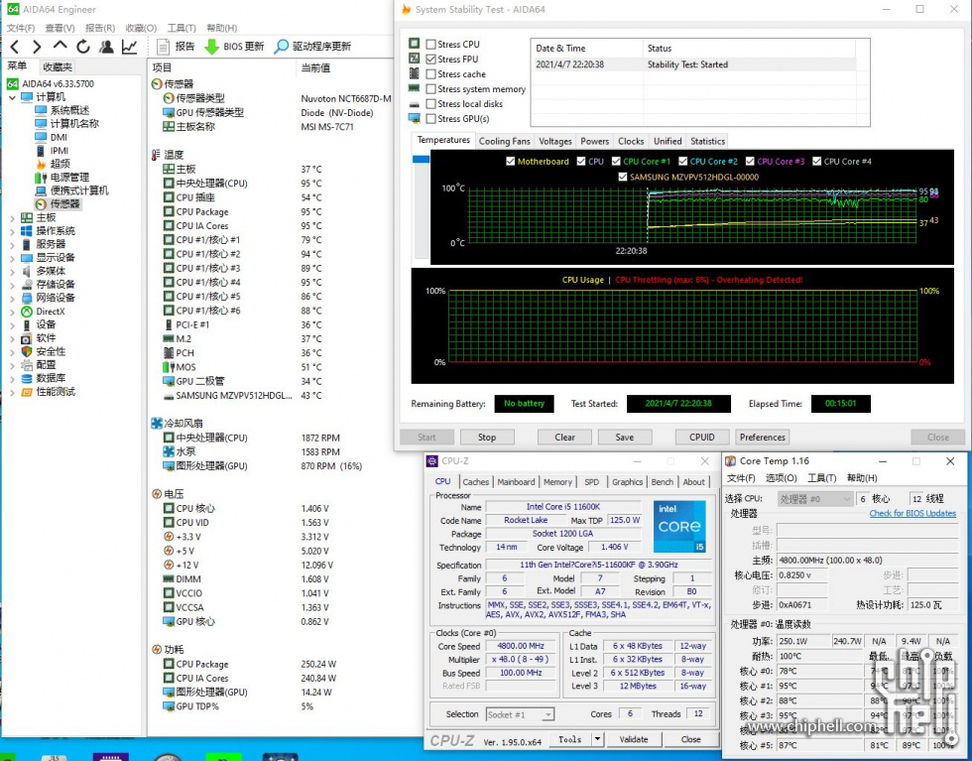This screenshot has height=761, width=972.
Task: Switch to Voltages tab
Action: tap(554, 142)
